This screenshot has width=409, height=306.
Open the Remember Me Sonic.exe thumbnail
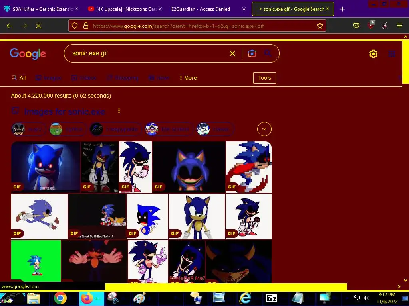(187, 261)
